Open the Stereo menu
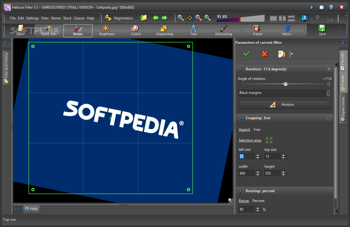The image size is (350, 227). tap(56, 18)
